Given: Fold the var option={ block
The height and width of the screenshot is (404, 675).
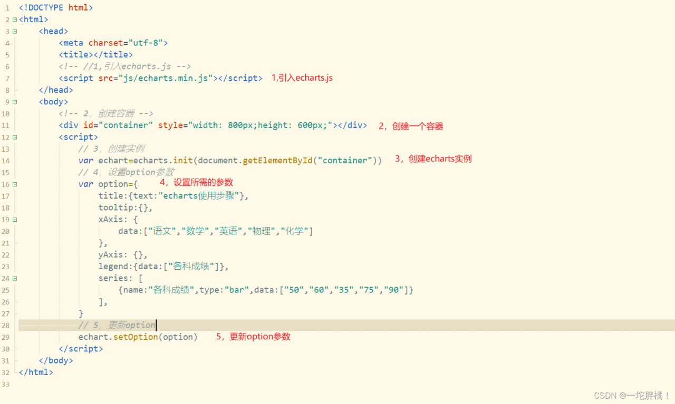Looking at the screenshot, I should click(15, 184).
